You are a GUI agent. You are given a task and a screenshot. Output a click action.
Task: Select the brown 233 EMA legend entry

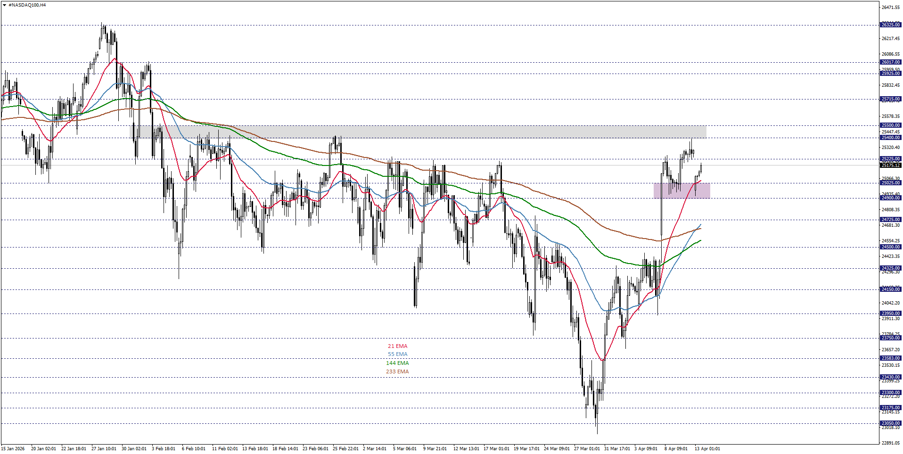(x=398, y=371)
